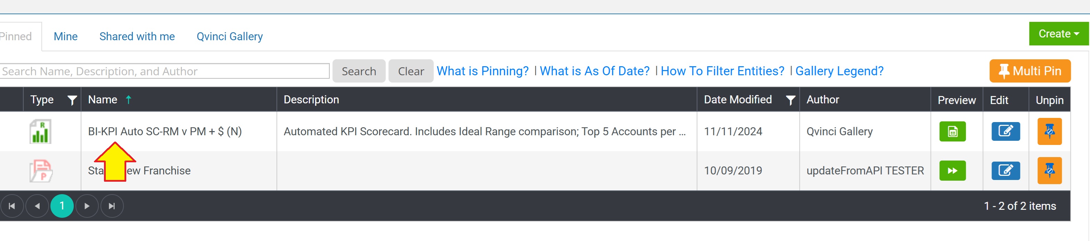Viewport: 1090px width, 241px height.
Task: Open the Type column filter
Action: tap(72, 100)
